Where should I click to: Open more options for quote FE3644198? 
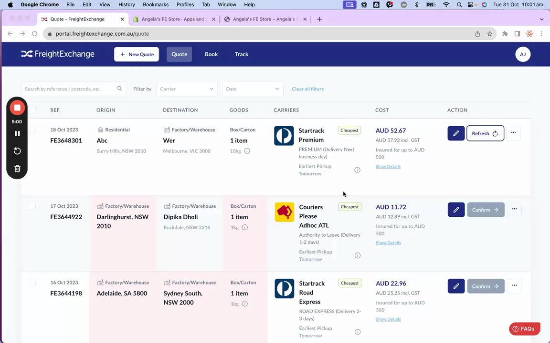tap(514, 285)
